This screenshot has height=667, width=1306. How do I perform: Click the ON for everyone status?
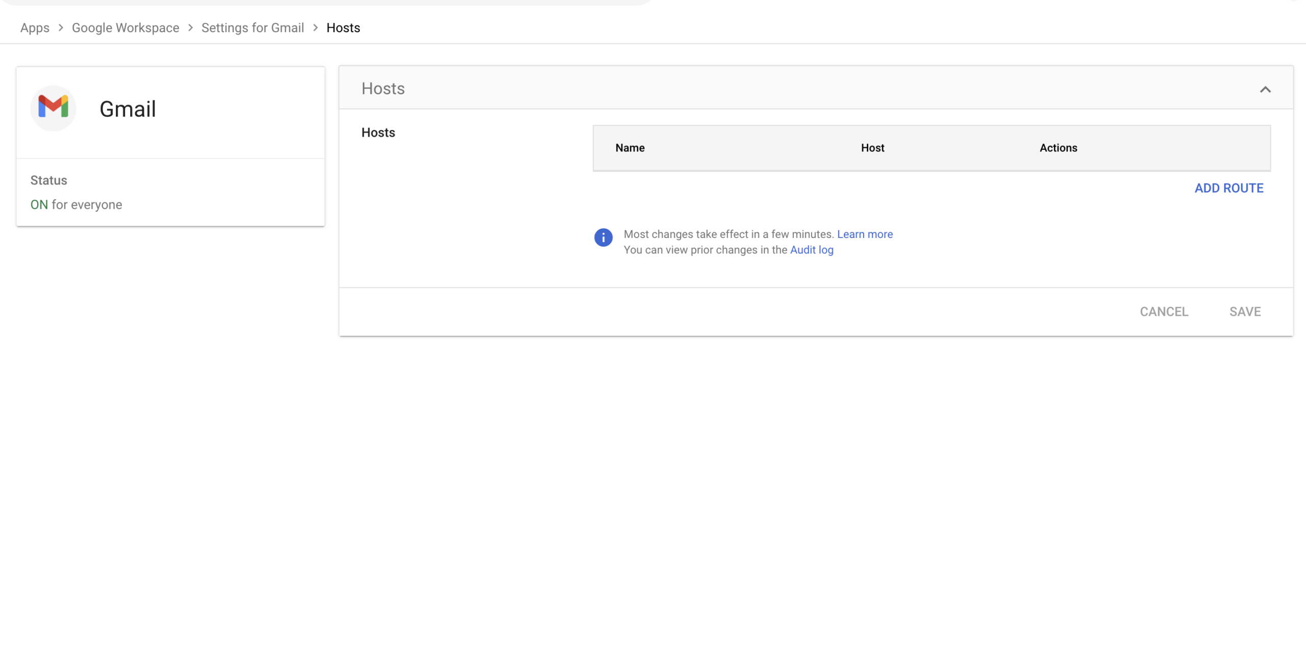76,205
